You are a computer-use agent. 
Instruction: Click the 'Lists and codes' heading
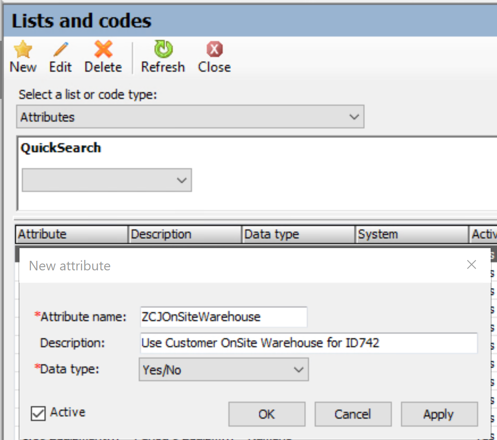pos(81,21)
